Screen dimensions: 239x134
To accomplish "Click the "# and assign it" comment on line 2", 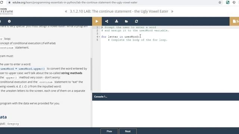I will pos(135,31).
